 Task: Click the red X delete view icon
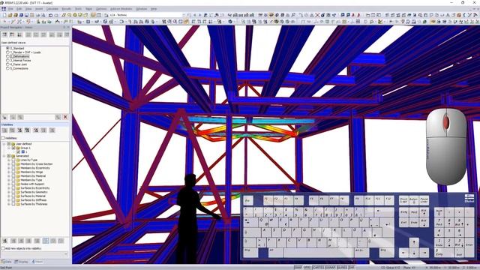[x=65, y=117]
